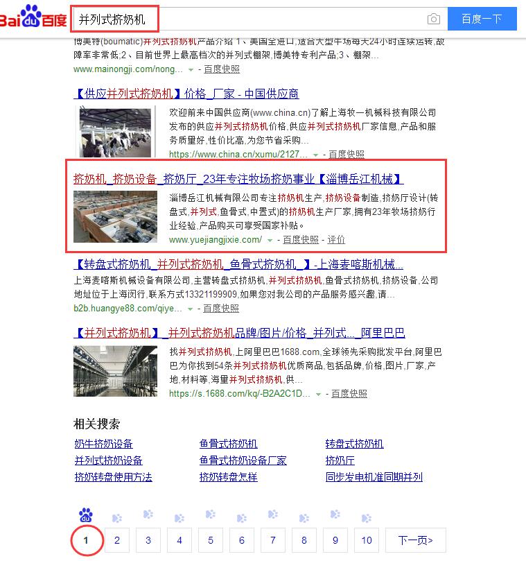Image resolution: width=526 pixels, height=561 pixels.
Task: Click the crate thumbnail for 淄博岳江机械 result
Action: [115, 216]
